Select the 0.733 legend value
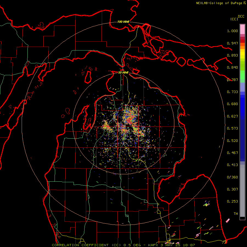247x247 pixels. pyautogui.click(x=232, y=92)
